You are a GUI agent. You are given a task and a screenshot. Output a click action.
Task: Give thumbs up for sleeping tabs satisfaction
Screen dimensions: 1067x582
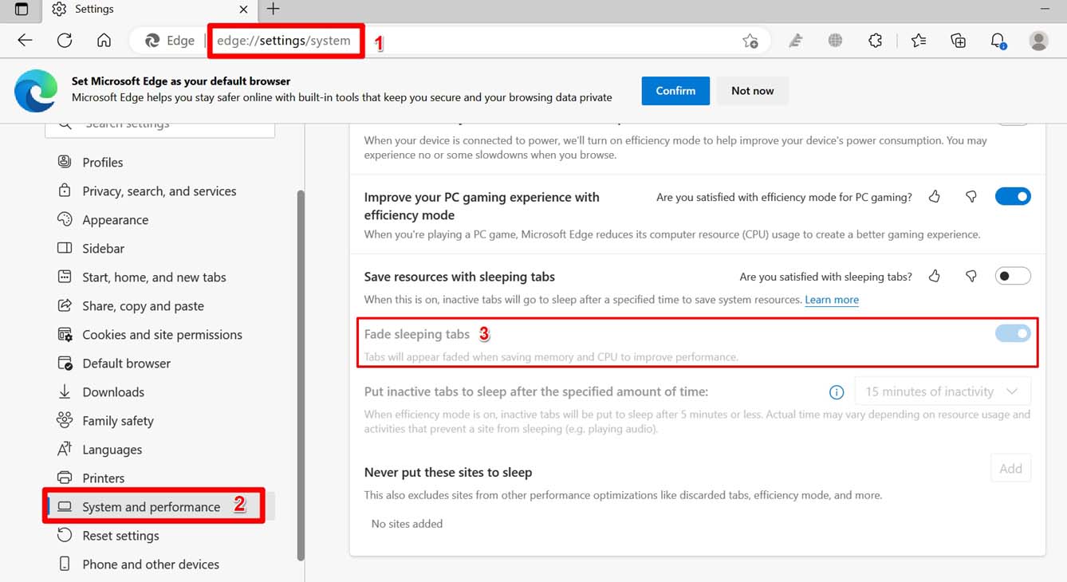(x=934, y=276)
